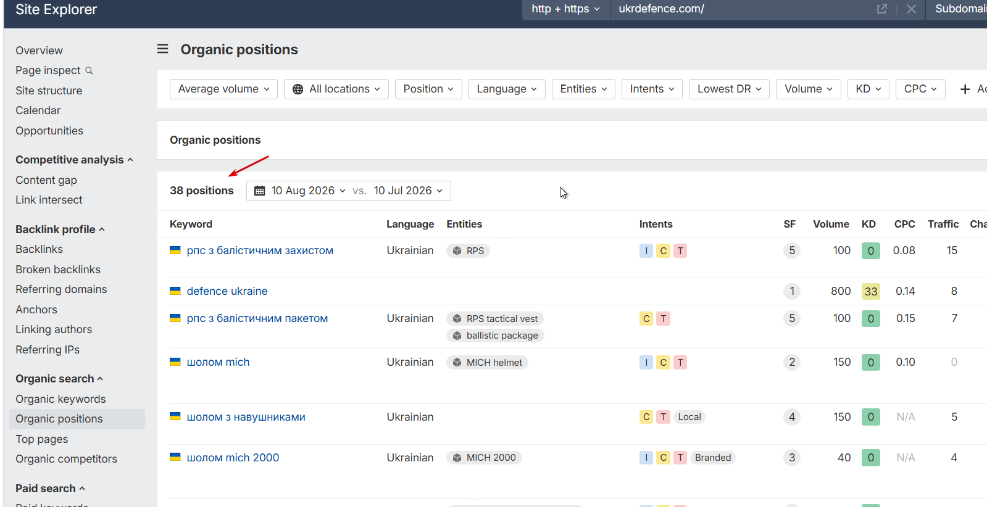The image size is (987, 507).
Task: Open the hamburger menu beside Organic positions
Action: click(163, 49)
